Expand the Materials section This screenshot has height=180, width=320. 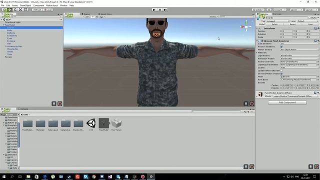pos(257,52)
